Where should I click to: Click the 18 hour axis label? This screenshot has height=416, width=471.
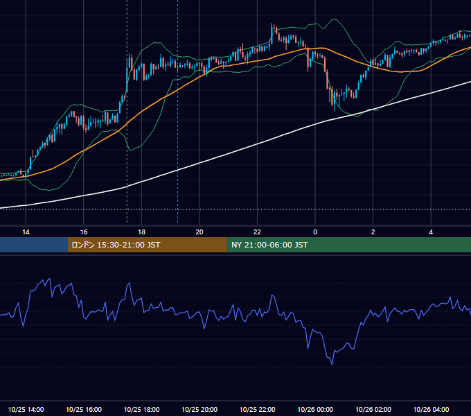tap(141, 232)
